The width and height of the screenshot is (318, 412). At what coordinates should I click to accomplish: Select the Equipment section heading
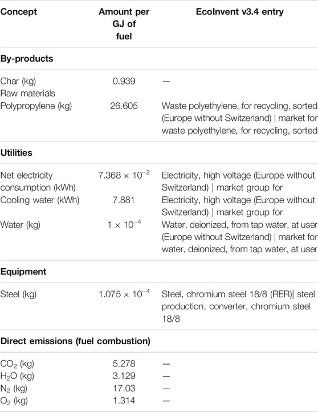coord(23,272)
